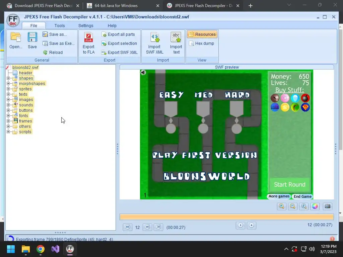Select the super monkey tower icon
This screenshot has height=257, width=343.
305,107
